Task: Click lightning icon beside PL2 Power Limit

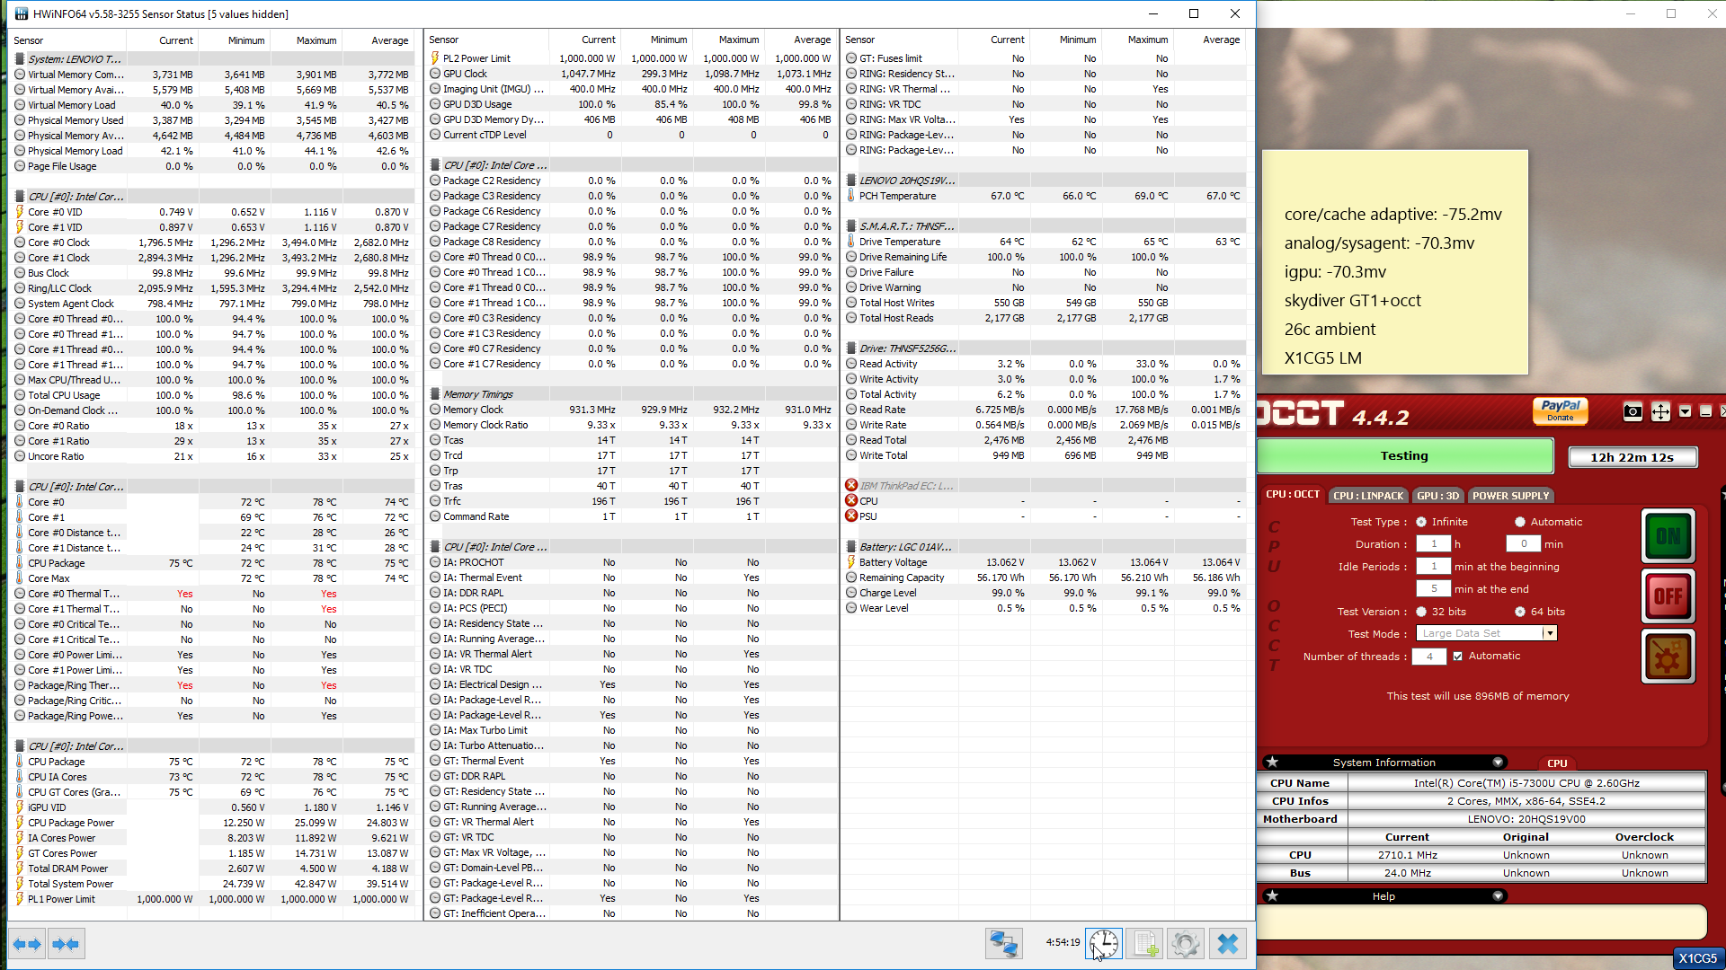Action: click(435, 58)
